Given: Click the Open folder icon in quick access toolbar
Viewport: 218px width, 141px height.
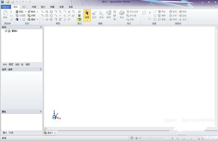Looking at the screenshot, I should pyautogui.click(x=8, y=2).
